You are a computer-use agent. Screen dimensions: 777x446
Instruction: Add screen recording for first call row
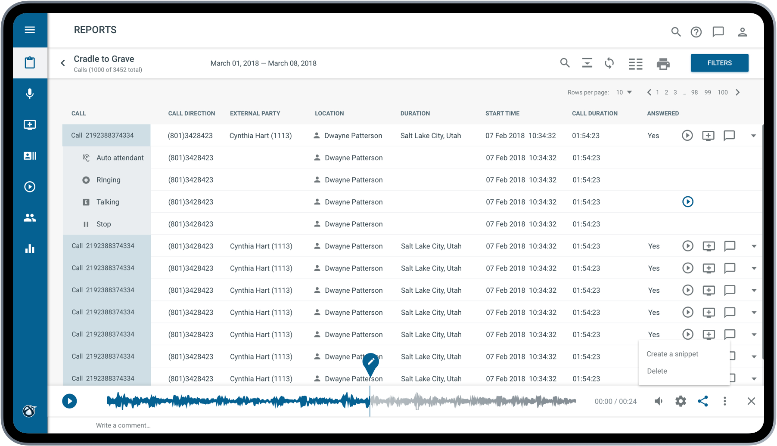tap(708, 136)
